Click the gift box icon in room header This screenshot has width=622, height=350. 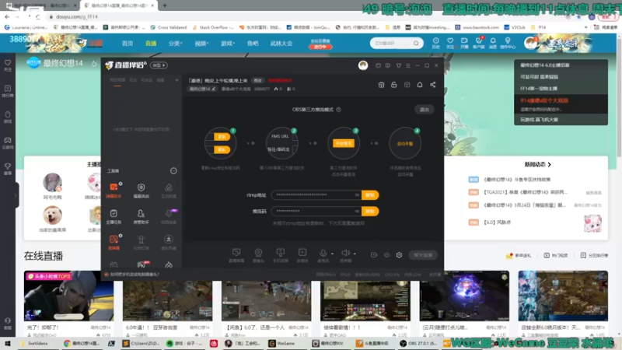[x=381, y=85]
